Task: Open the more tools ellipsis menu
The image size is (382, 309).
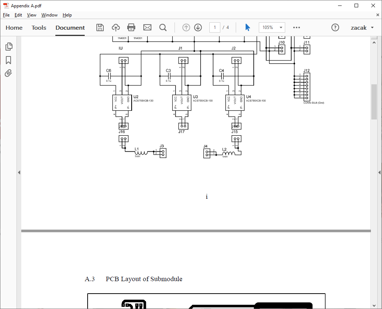Action: 296,27
